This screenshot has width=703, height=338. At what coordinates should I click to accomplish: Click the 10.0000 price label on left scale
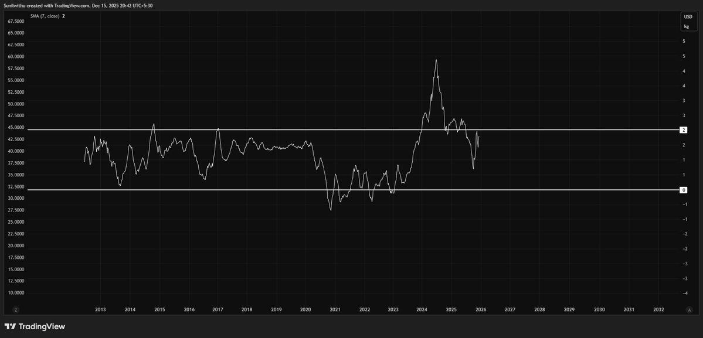[x=16, y=293]
